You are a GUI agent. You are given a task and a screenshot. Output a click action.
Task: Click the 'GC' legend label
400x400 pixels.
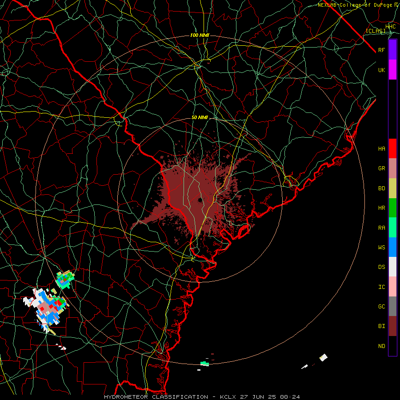[381, 307]
